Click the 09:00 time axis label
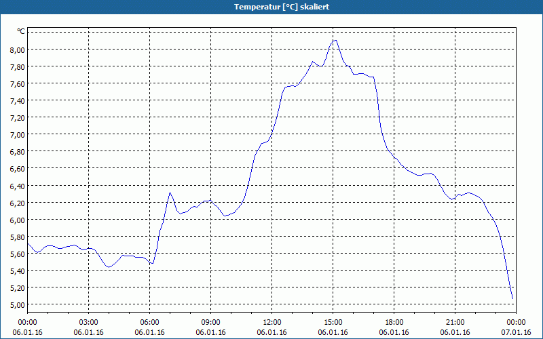 (211, 323)
